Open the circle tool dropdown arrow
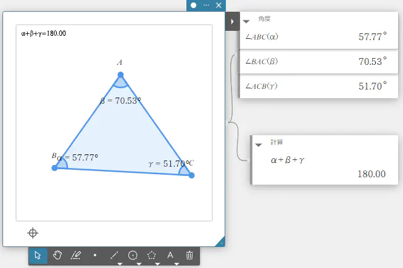Screen dimensions: 403x268 click(139, 264)
